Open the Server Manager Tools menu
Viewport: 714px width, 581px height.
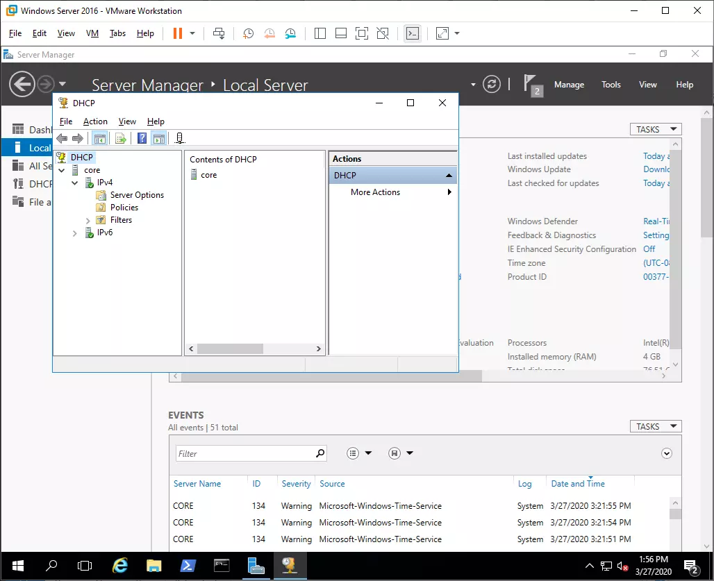611,85
